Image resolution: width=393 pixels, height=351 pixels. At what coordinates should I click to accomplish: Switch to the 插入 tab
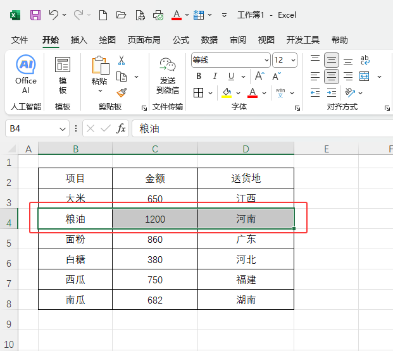coord(78,40)
